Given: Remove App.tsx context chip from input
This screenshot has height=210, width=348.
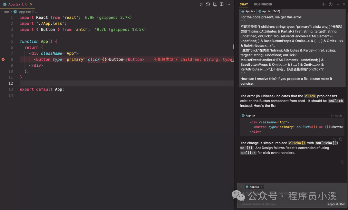Looking at the screenshot, I should pyautogui.click(x=261, y=187).
